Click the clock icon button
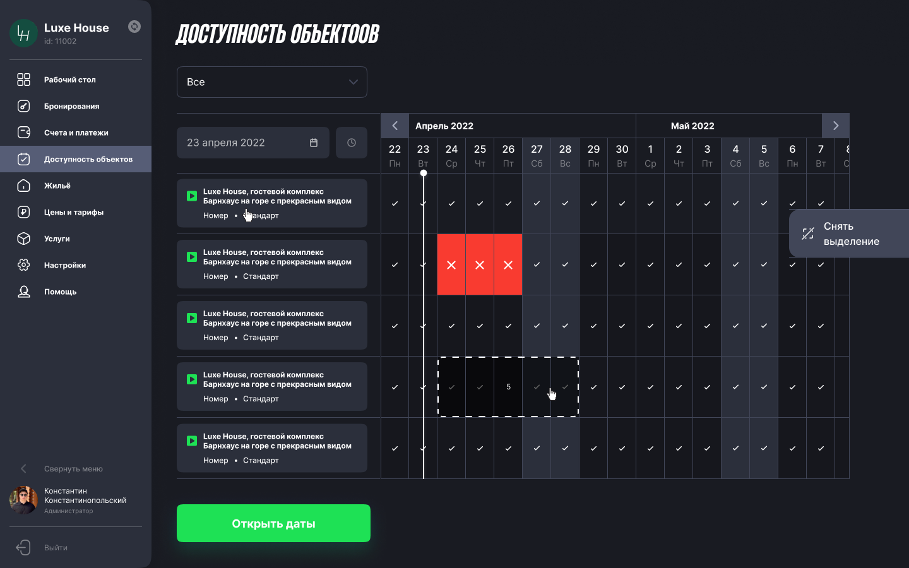The image size is (909, 568). 352,143
